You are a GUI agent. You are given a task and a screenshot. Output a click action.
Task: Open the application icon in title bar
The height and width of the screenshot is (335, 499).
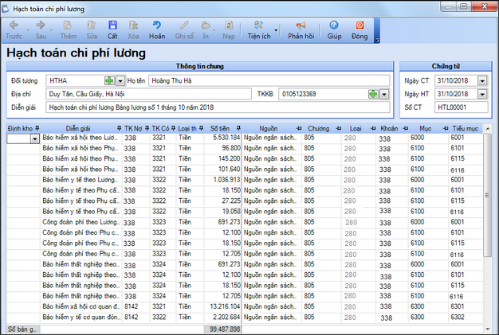(5, 9)
